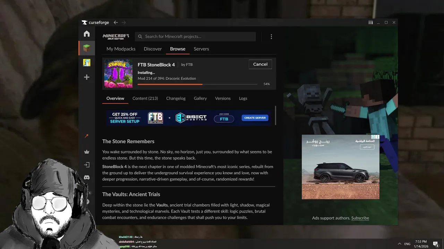444x249 pixels.
Task: Open the CurseForge home page icon
Action: (87, 34)
